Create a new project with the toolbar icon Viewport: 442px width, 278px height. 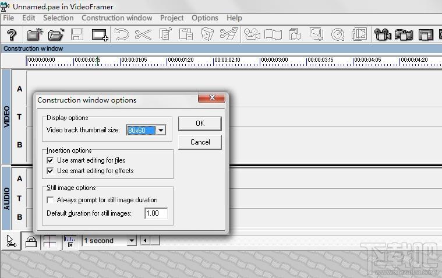[34, 35]
